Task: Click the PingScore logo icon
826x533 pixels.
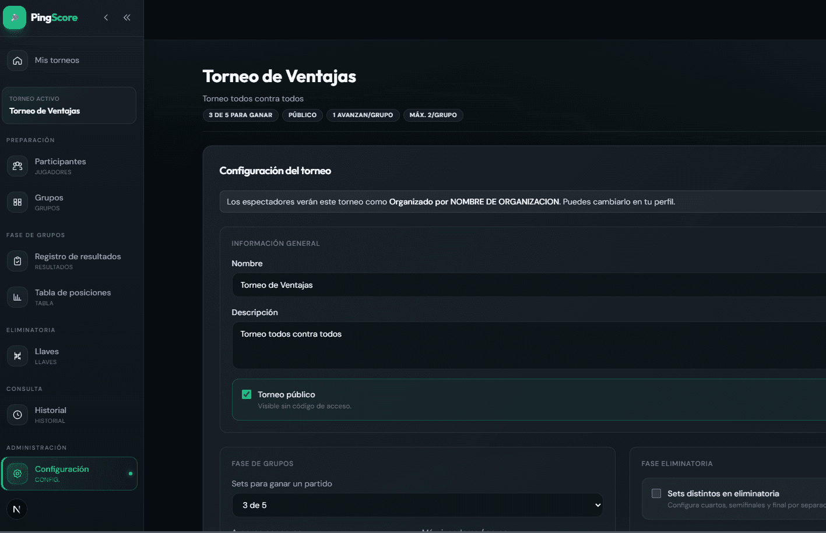Action: (15, 17)
